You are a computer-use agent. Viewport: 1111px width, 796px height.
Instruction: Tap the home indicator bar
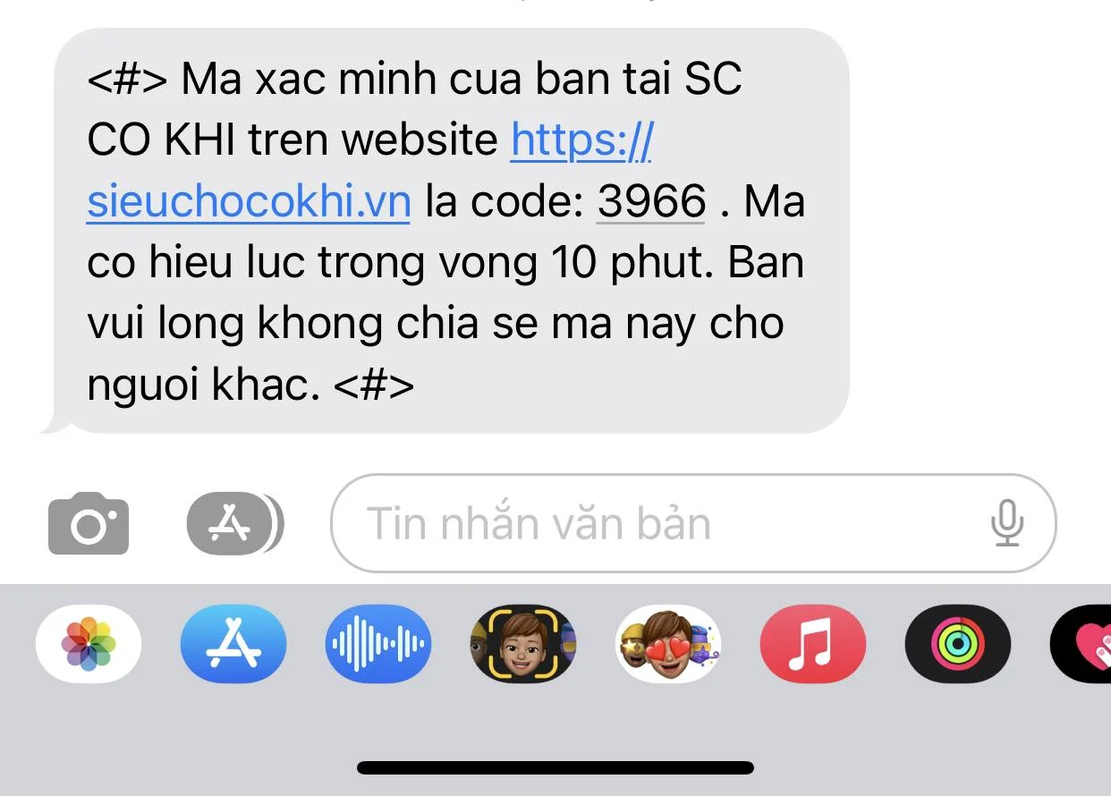coord(555,767)
